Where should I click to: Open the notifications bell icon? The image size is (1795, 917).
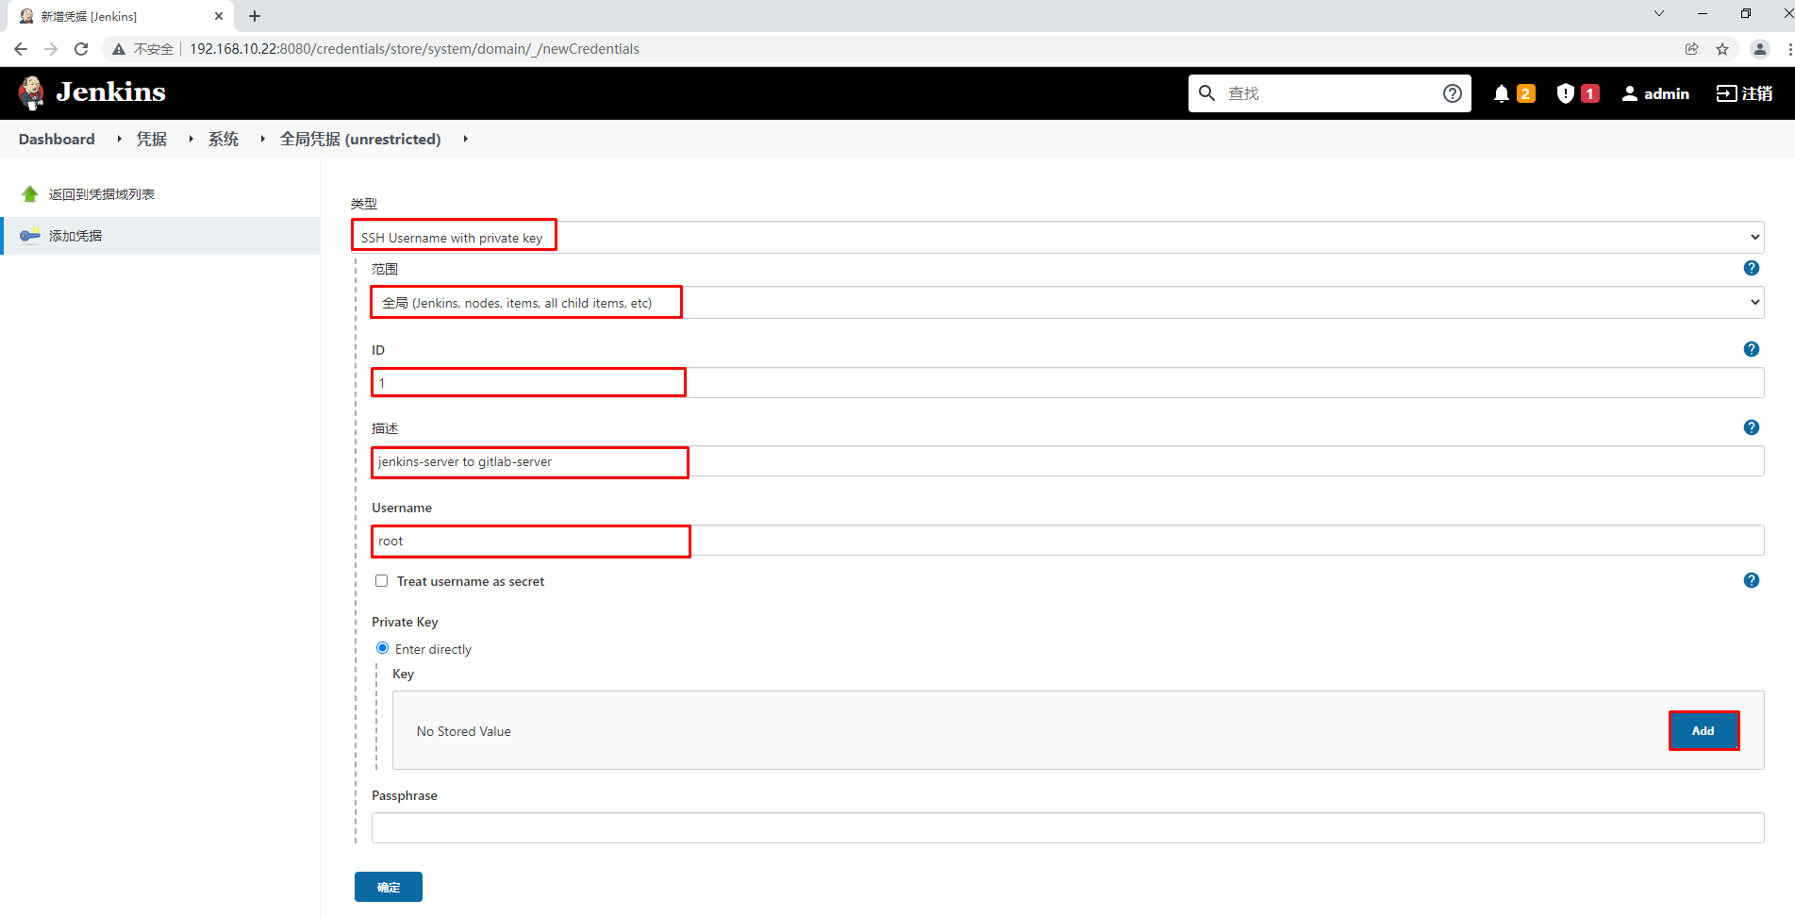tap(1502, 93)
